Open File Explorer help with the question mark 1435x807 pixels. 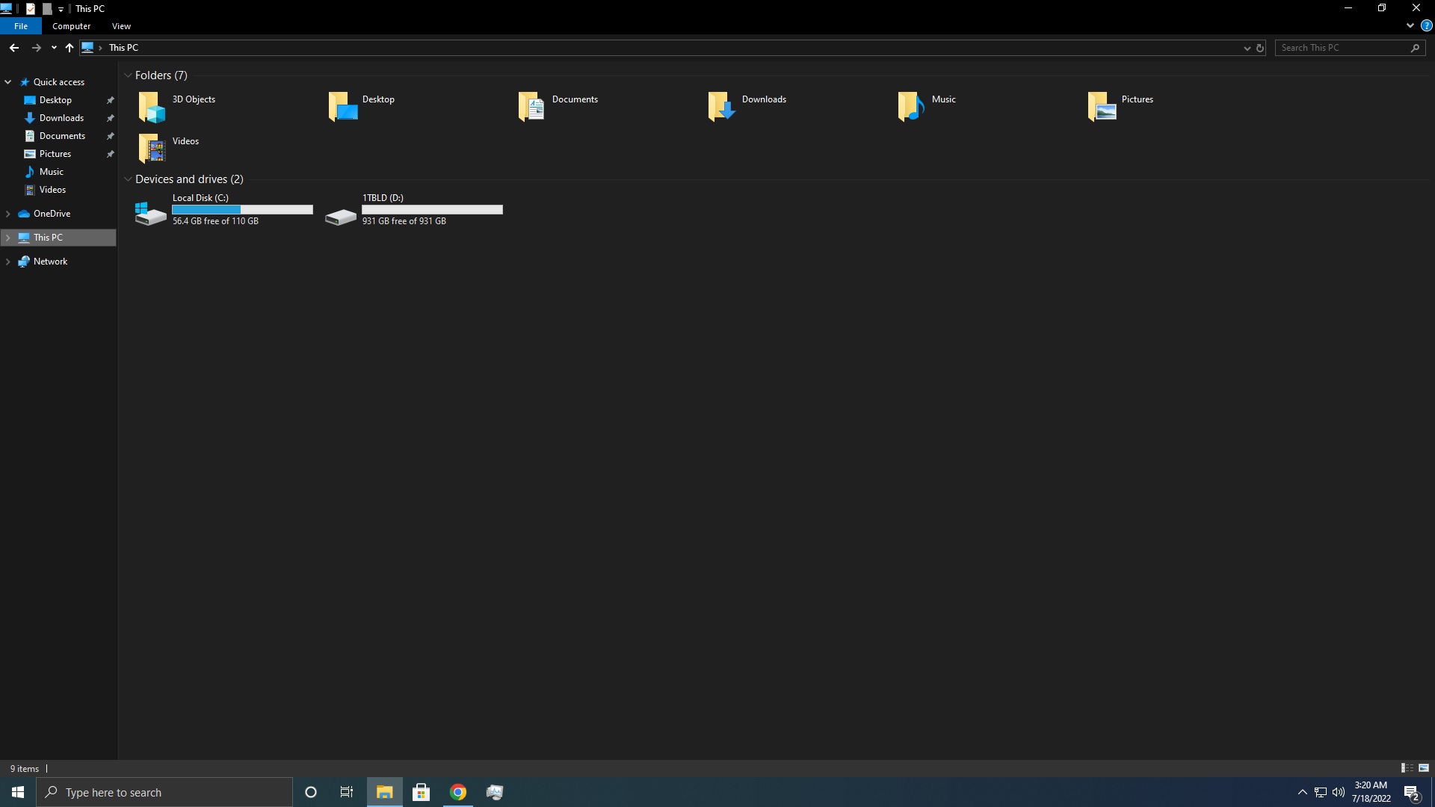(1427, 25)
